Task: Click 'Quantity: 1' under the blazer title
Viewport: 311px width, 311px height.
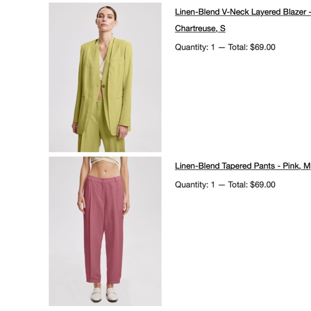Action: [195, 47]
